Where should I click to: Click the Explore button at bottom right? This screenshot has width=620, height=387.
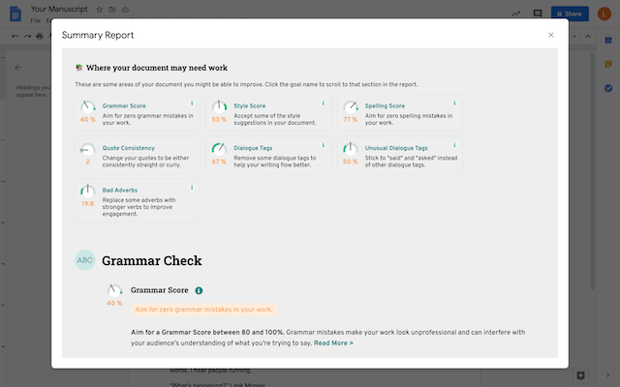581,375
